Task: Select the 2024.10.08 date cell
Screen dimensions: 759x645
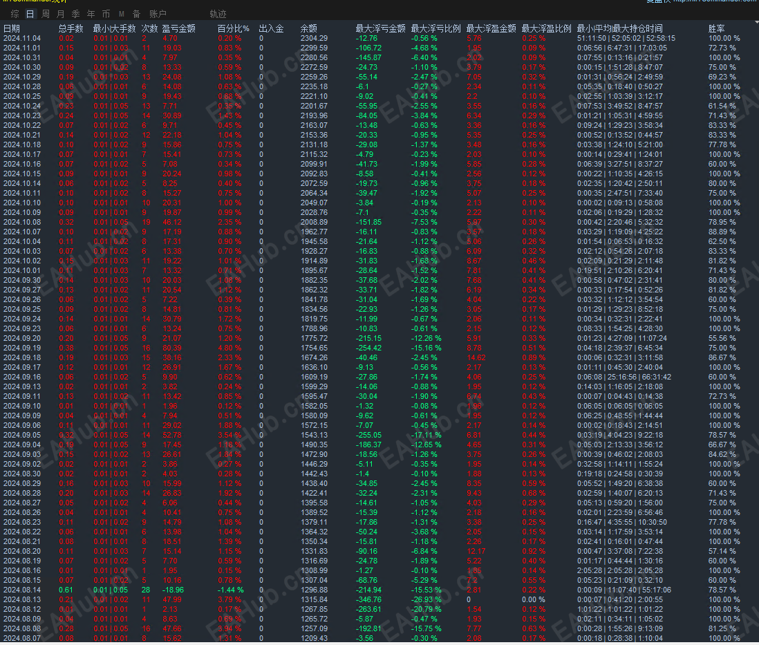Action: click(22, 223)
